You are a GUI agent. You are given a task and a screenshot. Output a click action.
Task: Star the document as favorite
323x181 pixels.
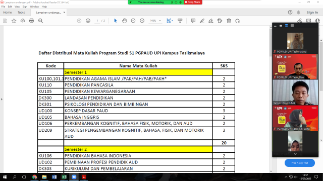click(x=14, y=21)
